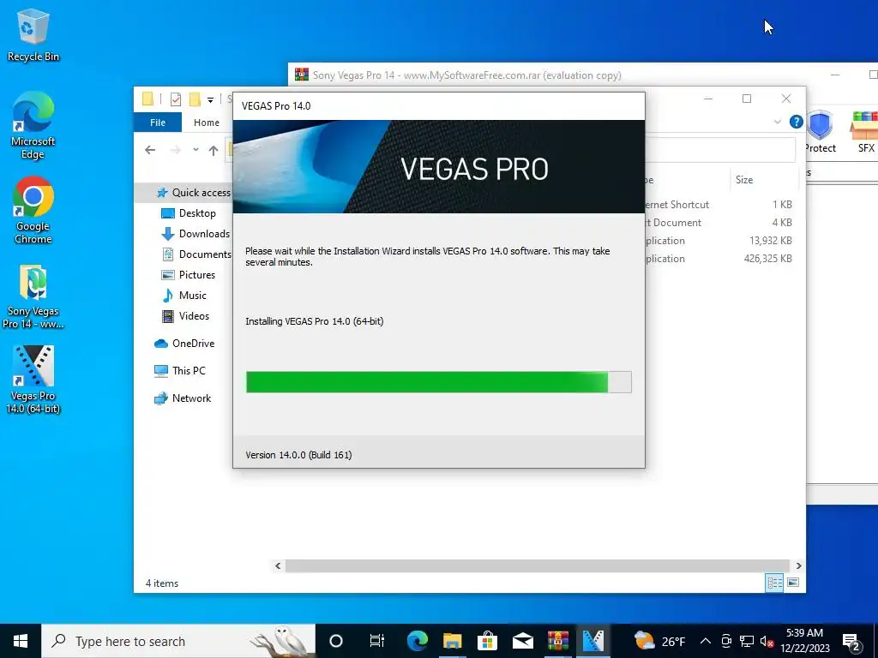Open the Home ribbon tab
Screen dimensions: 878x658
[207, 122]
